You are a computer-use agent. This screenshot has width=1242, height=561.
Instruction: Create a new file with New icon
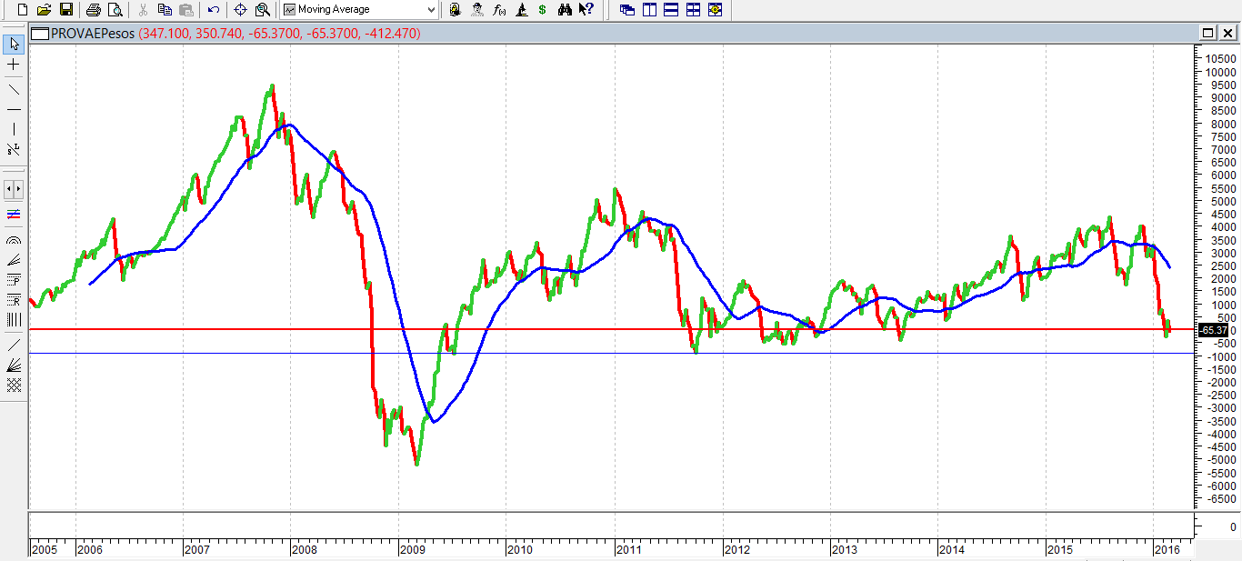coord(23,9)
